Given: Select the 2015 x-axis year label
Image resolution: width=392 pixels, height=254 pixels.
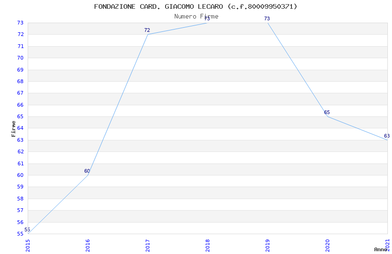Looking at the screenshot, I should click(28, 246).
